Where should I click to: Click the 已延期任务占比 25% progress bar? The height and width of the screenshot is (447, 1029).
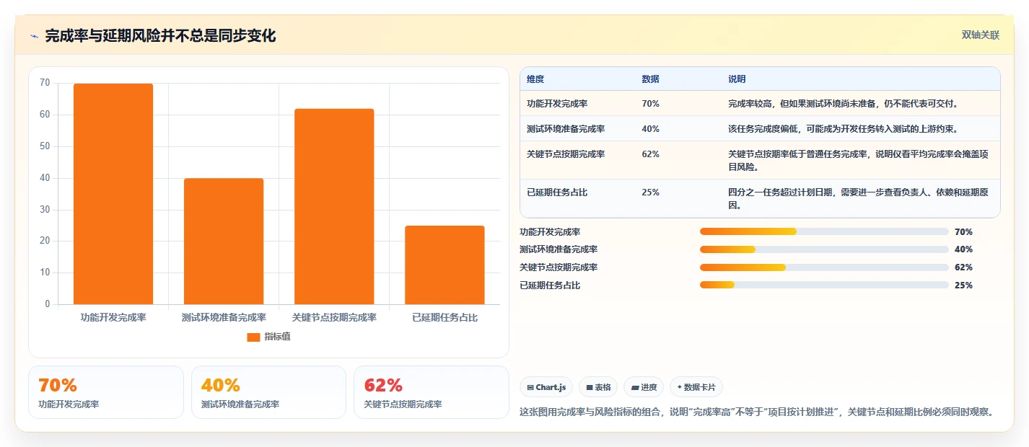point(824,286)
